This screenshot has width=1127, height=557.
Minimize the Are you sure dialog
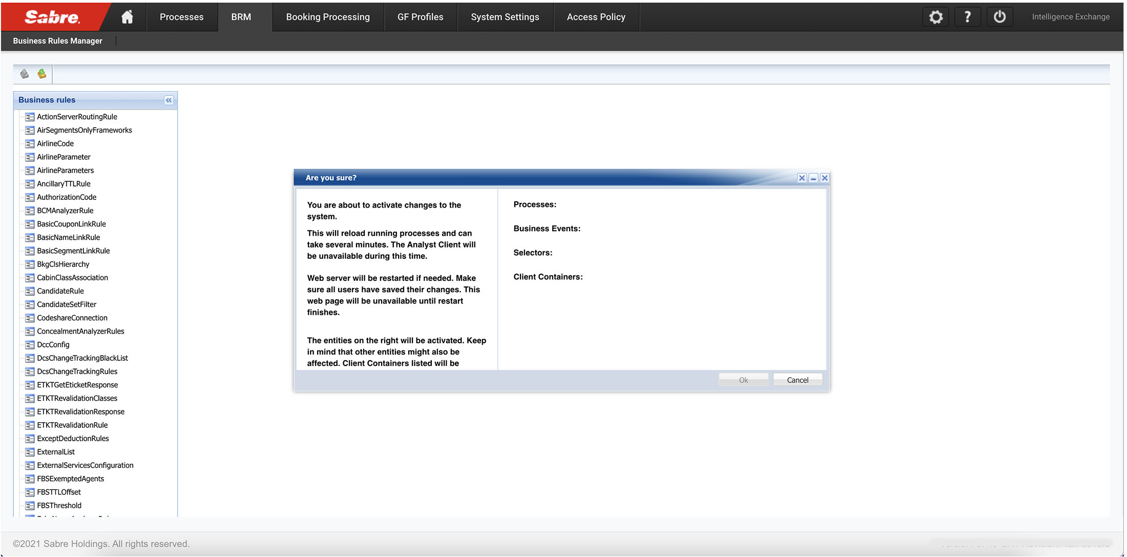click(x=813, y=178)
